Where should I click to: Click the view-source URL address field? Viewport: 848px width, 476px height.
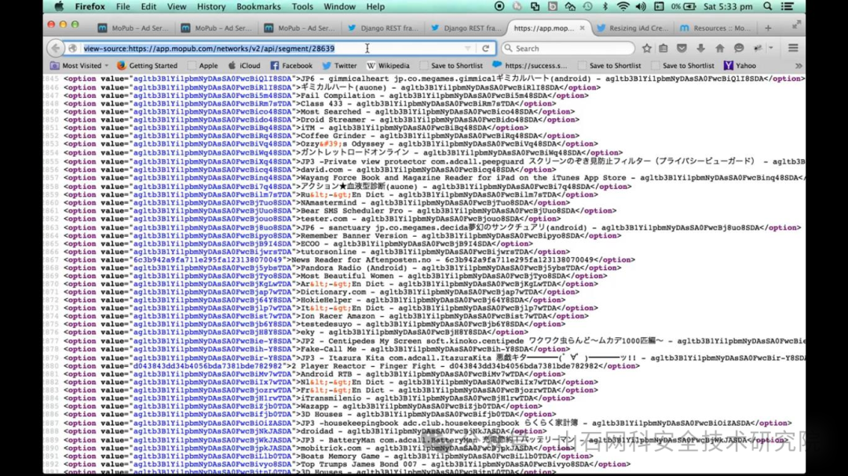click(x=270, y=48)
